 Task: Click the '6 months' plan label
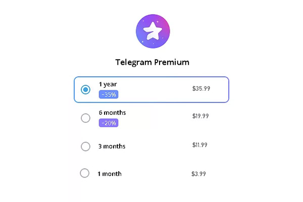tap(112, 113)
